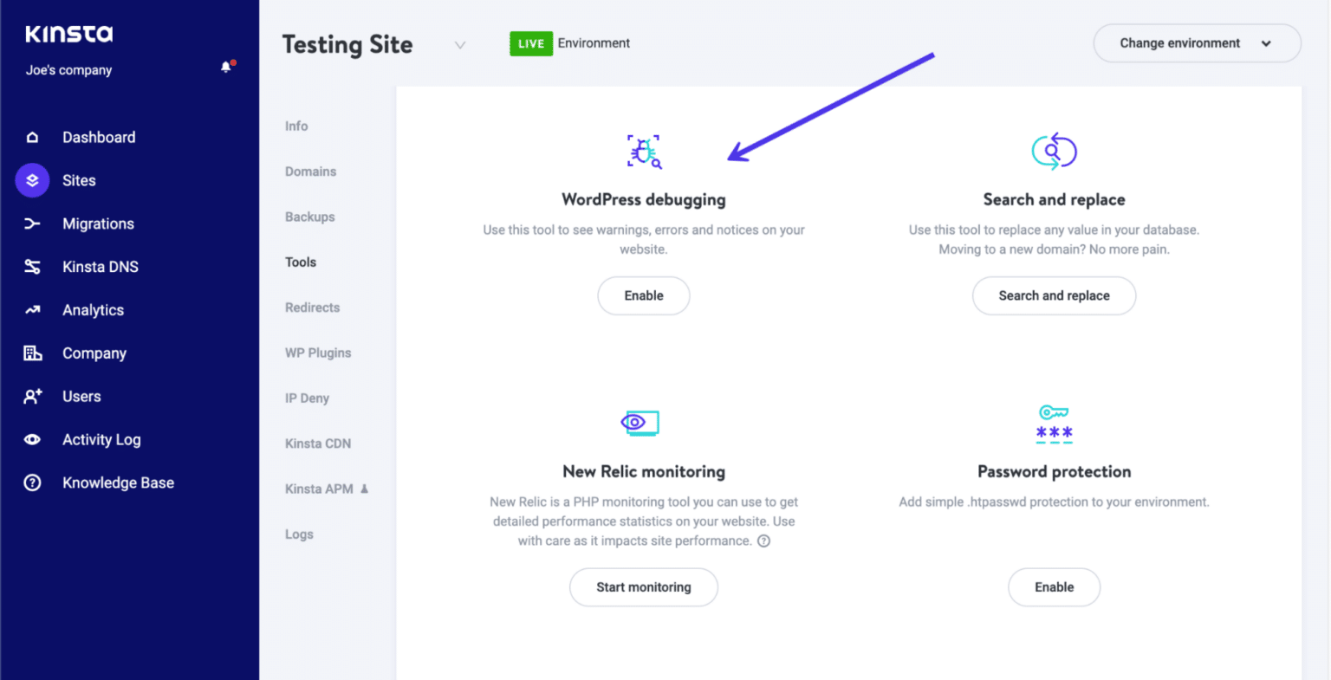Start New Relic monitoring
Viewport: 1331px width, 680px height.
pyautogui.click(x=644, y=587)
